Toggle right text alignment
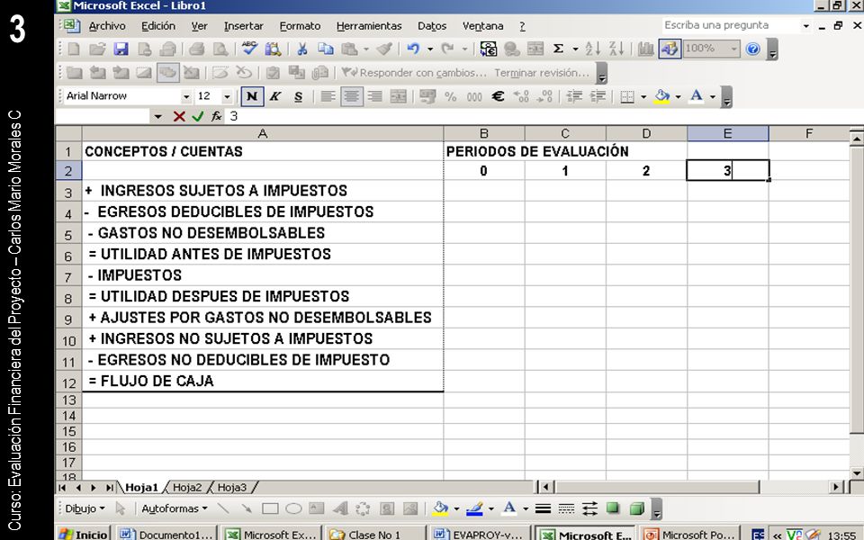Viewport: 864px width, 540px height. (x=375, y=96)
